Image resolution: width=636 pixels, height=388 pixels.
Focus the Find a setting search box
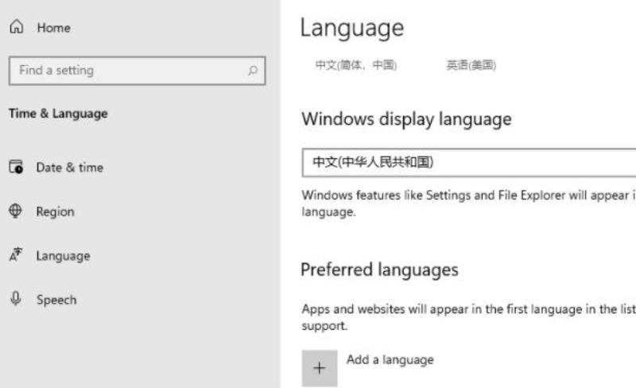click(137, 71)
